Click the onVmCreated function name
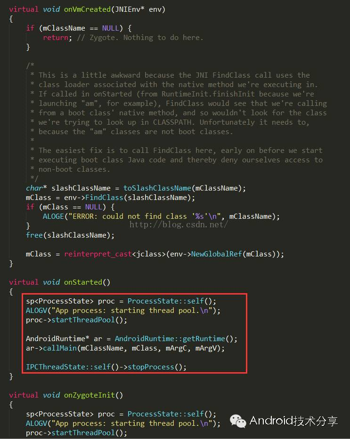Image resolution: width=350 pixels, height=439 pixels. pyautogui.click(x=87, y=9)
